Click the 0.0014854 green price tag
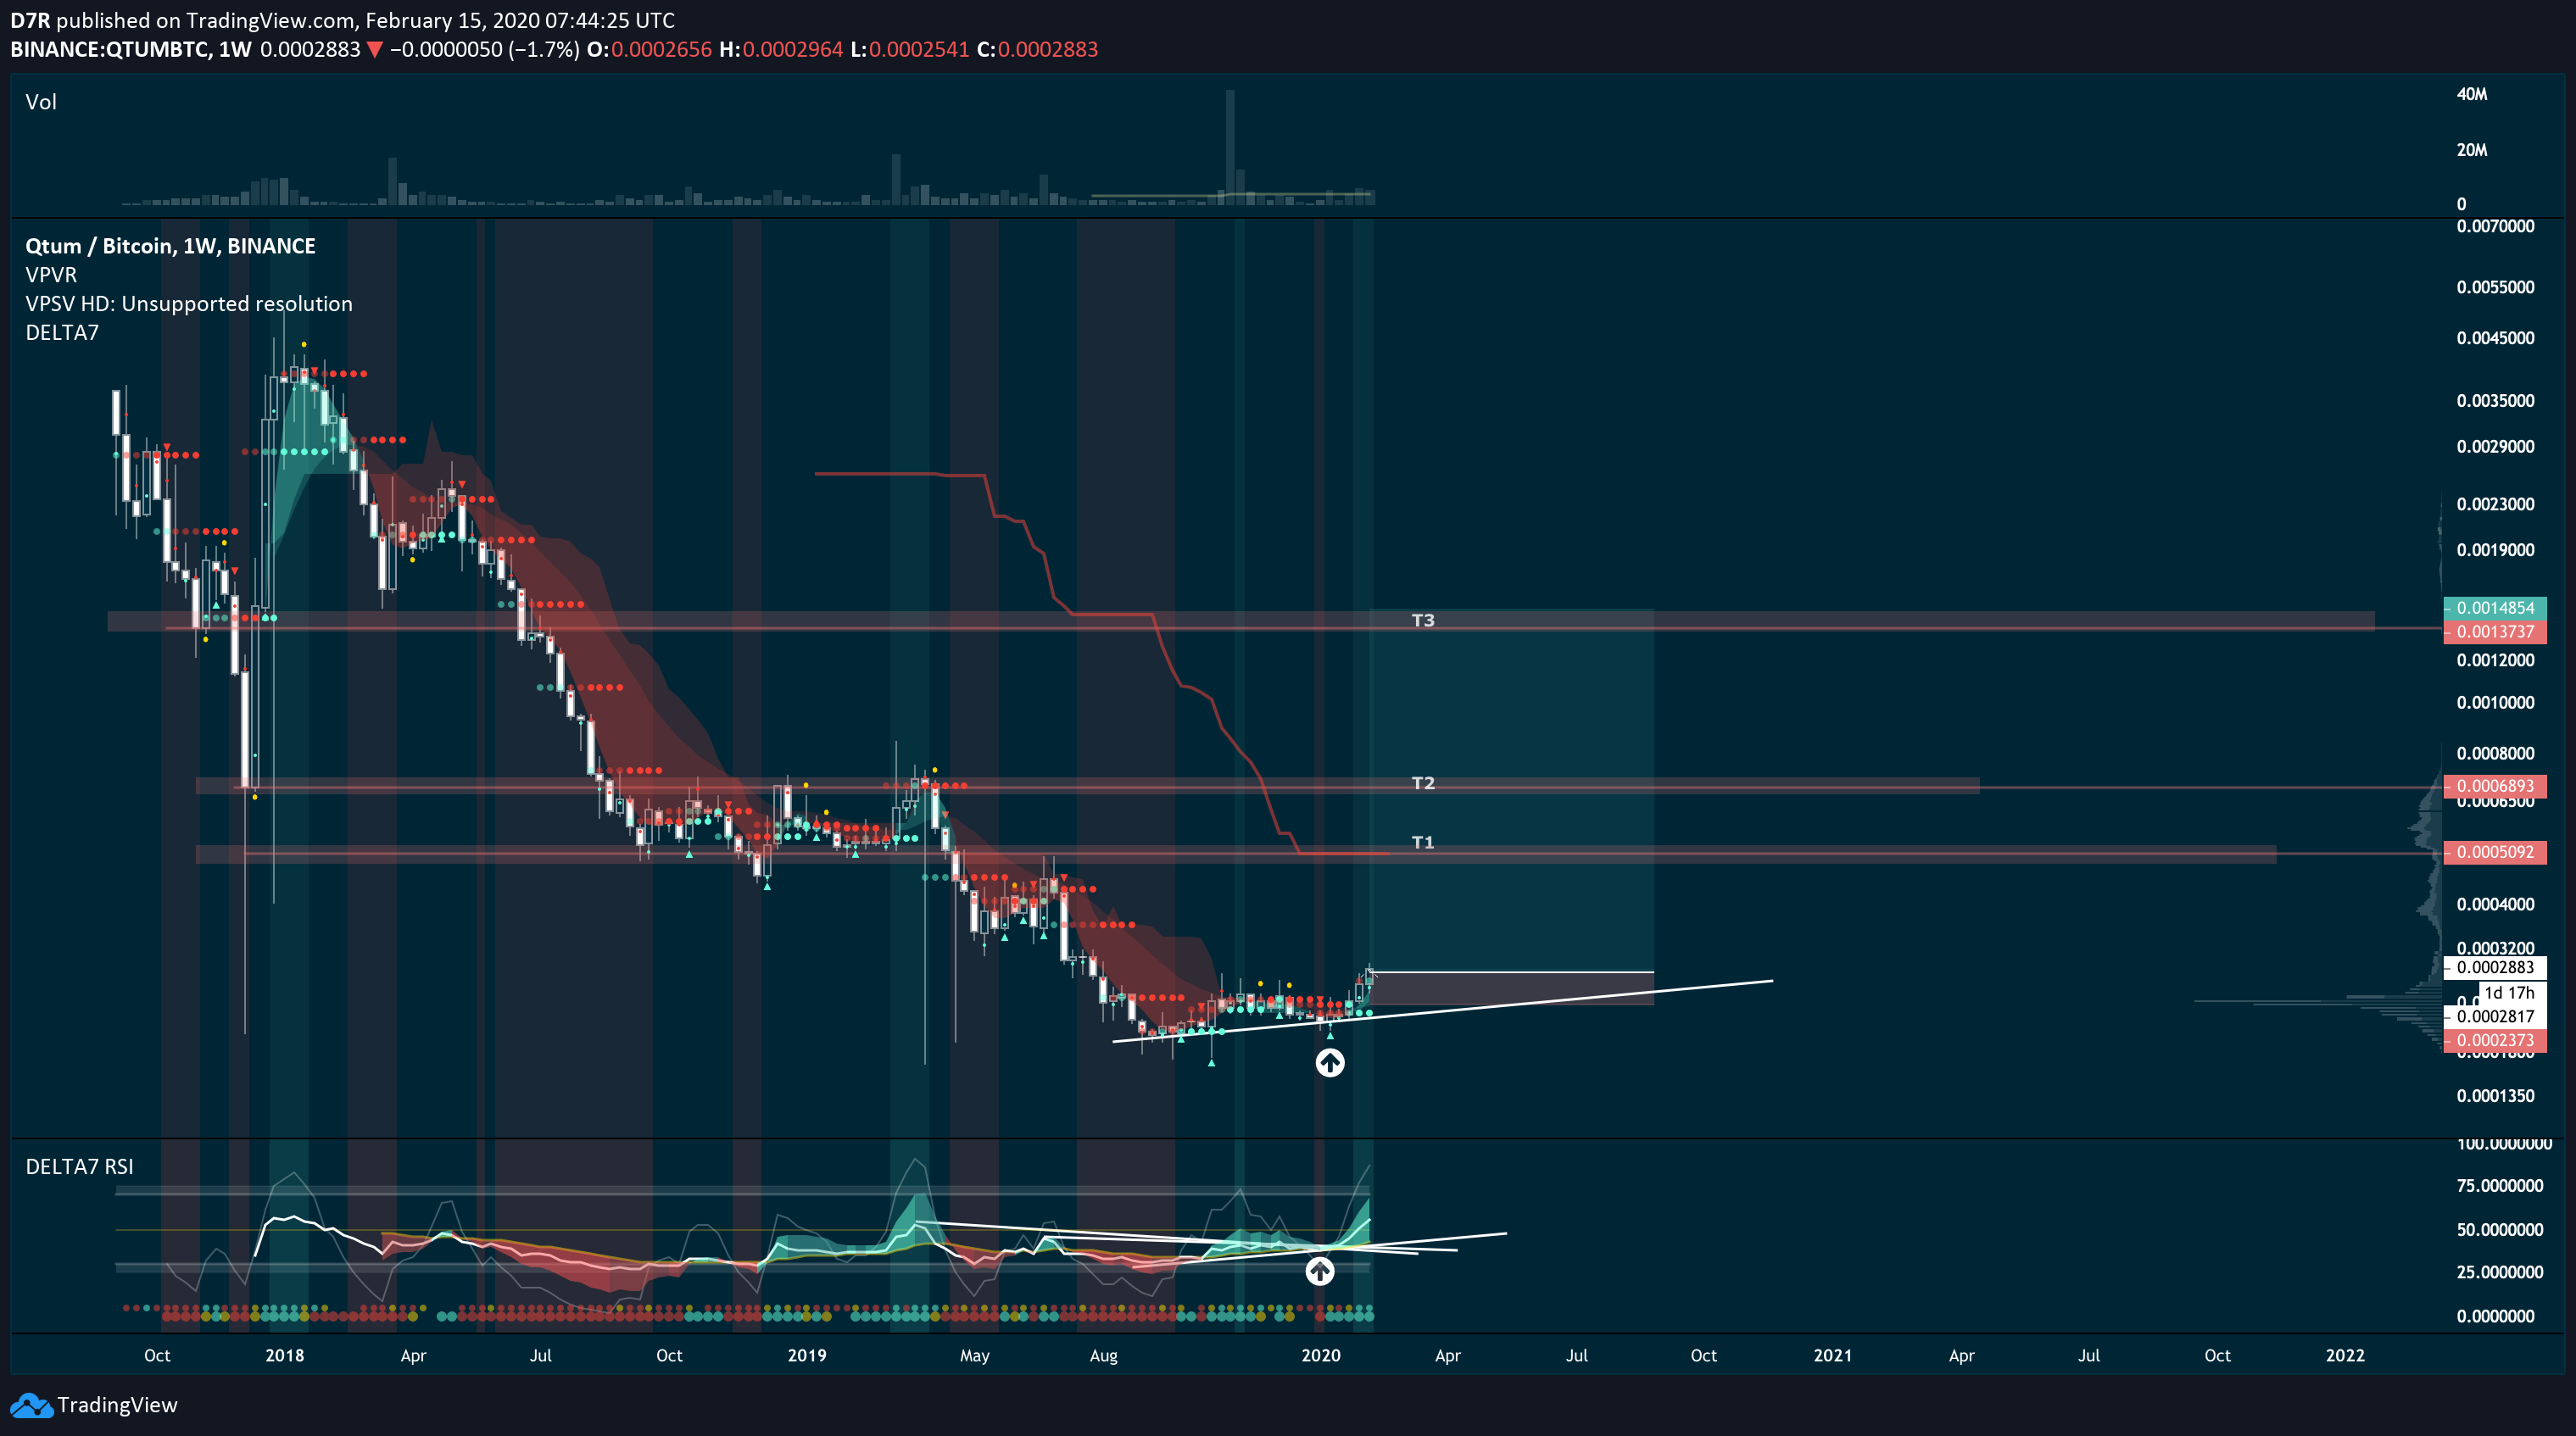 2494,608
